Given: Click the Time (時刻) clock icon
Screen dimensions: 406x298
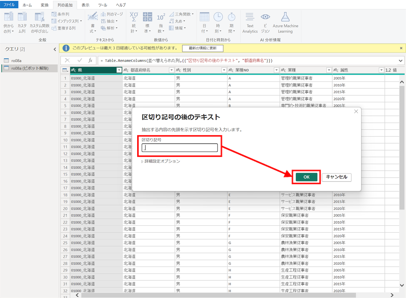Looking at the screenshot, I should [x=218, y=17].
